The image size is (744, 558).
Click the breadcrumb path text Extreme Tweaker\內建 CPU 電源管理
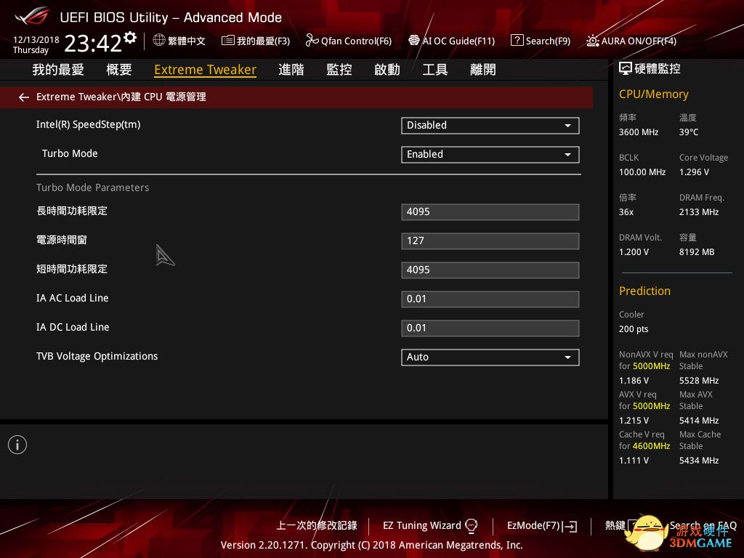tap(121, 97)
